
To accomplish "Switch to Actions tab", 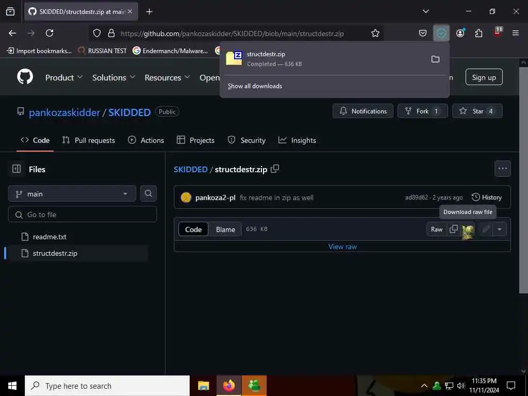I will click(x=146, y=140).
